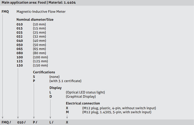Select the 025 (25 mm) nominal diameter option
The image size is (194, 125).
coord(20,32)
